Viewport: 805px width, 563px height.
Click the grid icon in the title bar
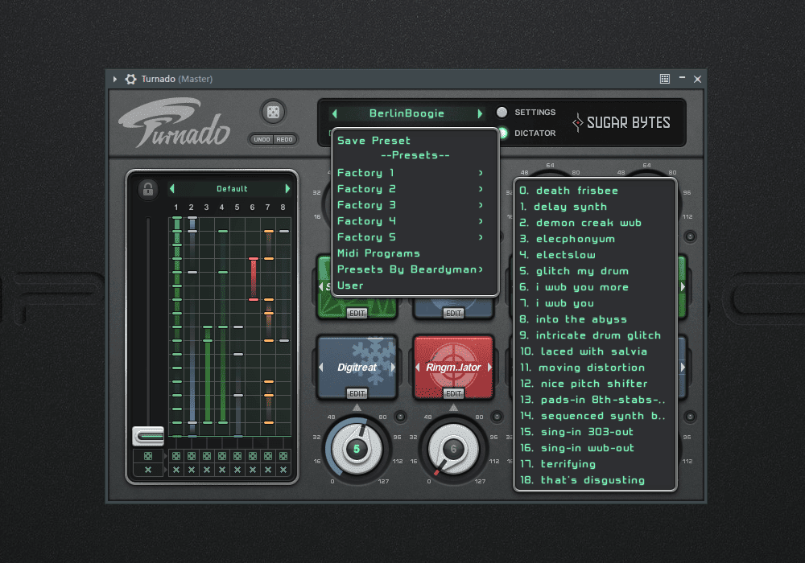(664, 79)
